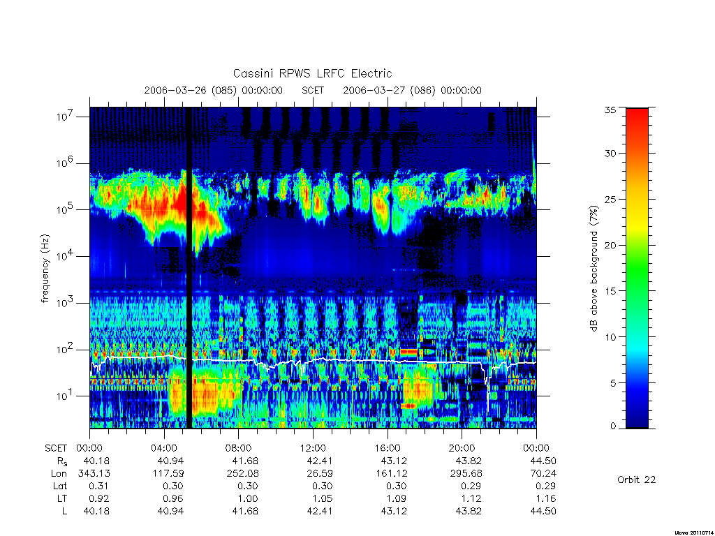Click the title 'Cassini RPWS LRFC Electric'

[x=312, y=73]
